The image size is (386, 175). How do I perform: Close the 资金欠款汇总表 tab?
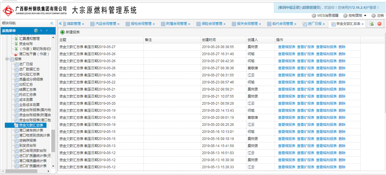[363, 24]
